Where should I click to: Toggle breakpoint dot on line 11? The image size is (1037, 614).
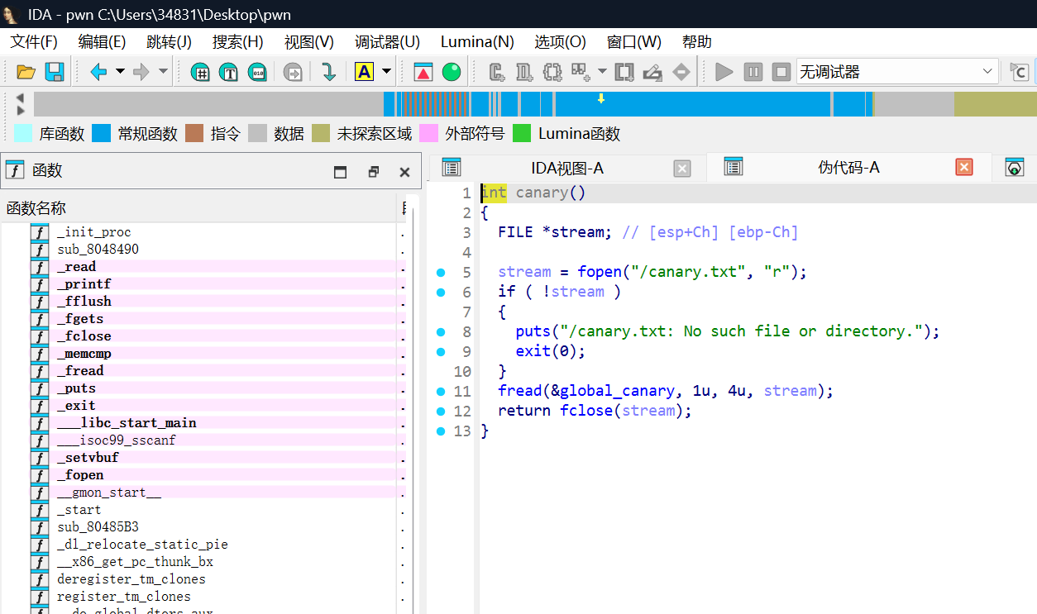coord(440,391)
